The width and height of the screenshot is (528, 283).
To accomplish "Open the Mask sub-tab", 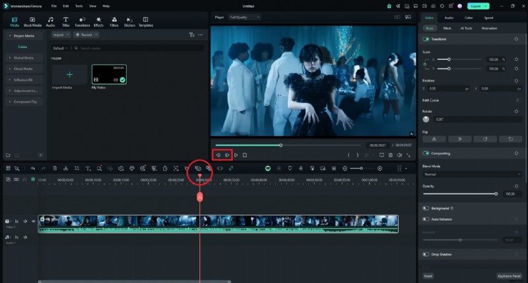I will [447, 28].
